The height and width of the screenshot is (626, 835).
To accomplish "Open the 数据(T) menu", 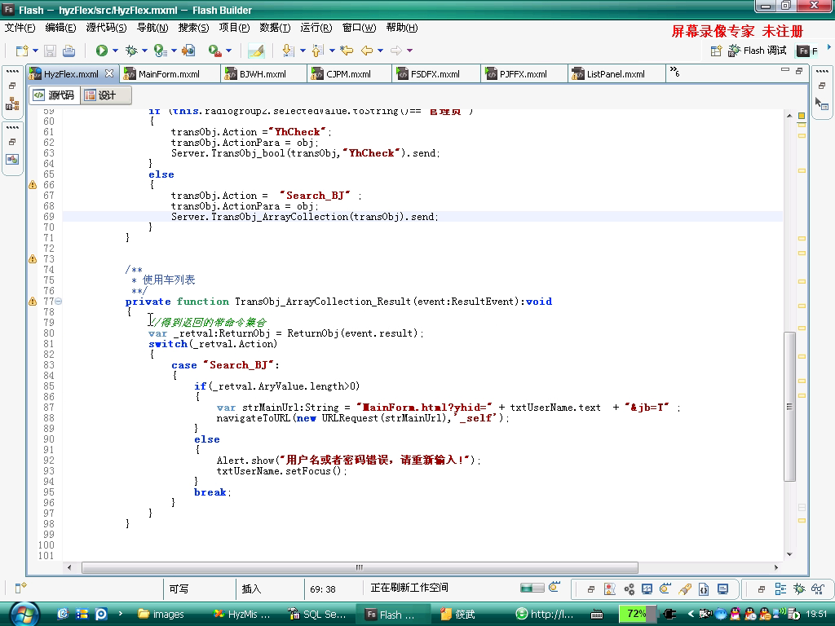I will coord(275,28).
